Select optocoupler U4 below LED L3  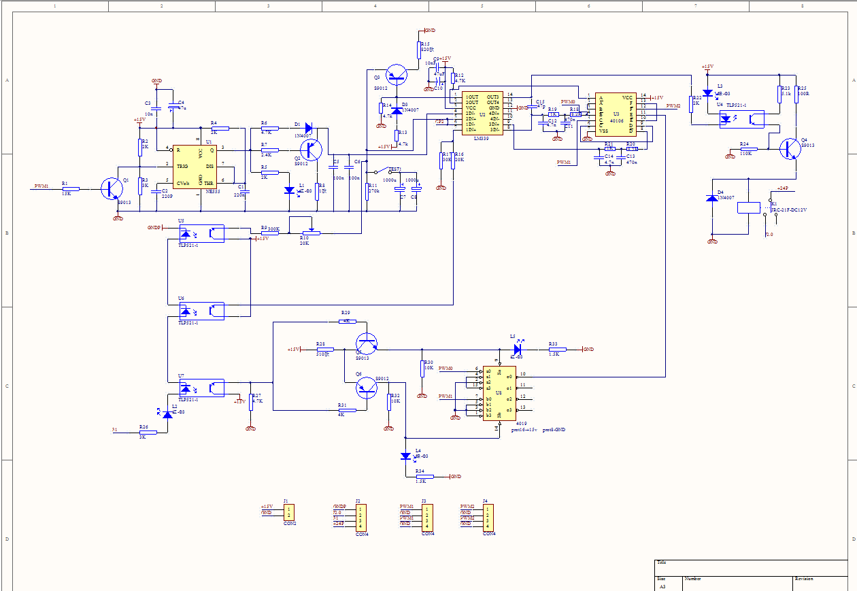(x=741, y=119)
